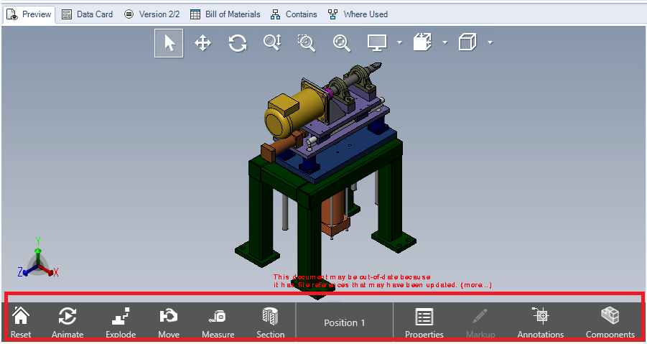The height and width of the screenshot is (344, 647).
Task: Choose the Zoom to area tool
Action: (x=307, y=43)
